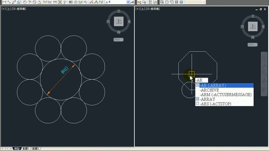Viewport: 269px width, 151px height.
Task: Switch to the 配置2 layout tab
Action: coord(36,148)
